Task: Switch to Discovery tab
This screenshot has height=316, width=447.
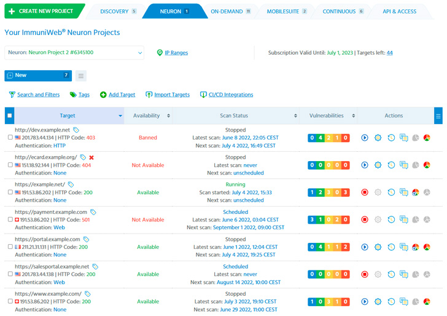Action: [118, 12]
